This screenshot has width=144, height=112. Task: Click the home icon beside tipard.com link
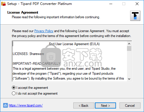click(x=5, y=105)
